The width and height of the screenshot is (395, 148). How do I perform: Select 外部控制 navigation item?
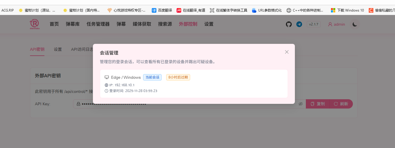tap(188, 24)
